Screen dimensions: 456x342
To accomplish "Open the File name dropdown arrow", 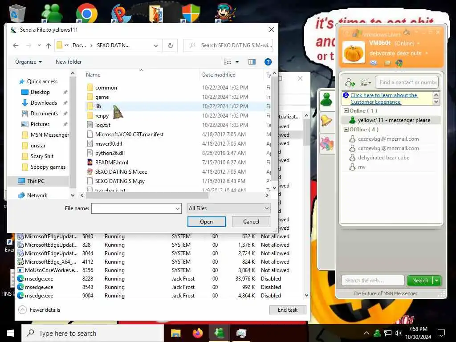I will 177,208.
